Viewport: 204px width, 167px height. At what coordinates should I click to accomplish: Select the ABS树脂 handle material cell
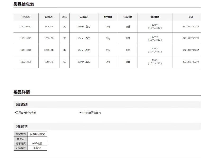[37, 143]
